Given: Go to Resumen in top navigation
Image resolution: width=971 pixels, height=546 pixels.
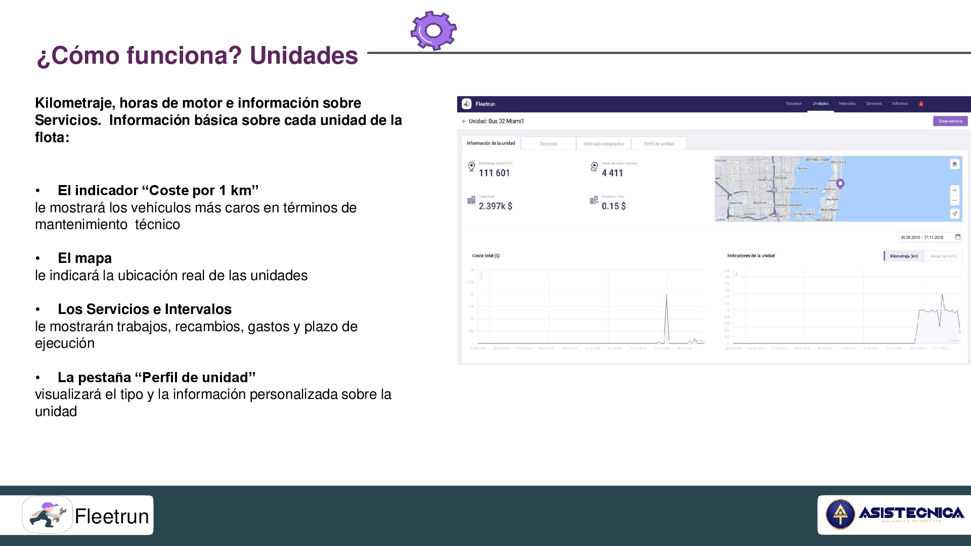Looking at the screenshot, I should click(x=793, y=104).
